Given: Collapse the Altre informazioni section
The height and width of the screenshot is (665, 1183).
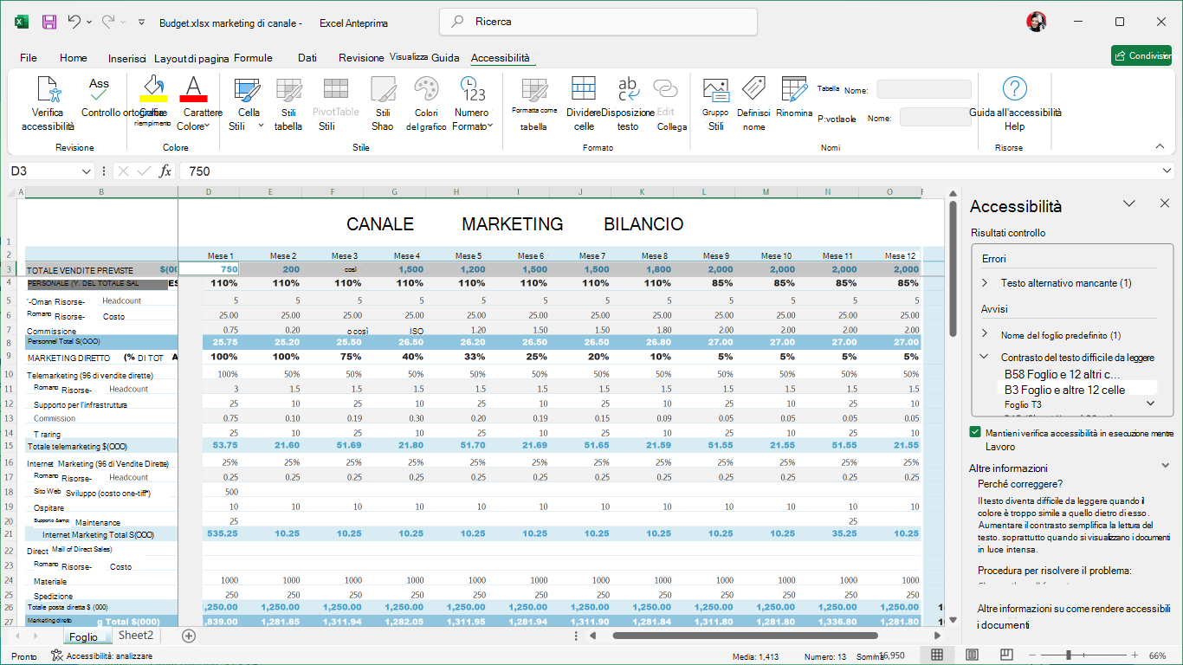Looking at the screenshot, I should [x=1166, y=466].
